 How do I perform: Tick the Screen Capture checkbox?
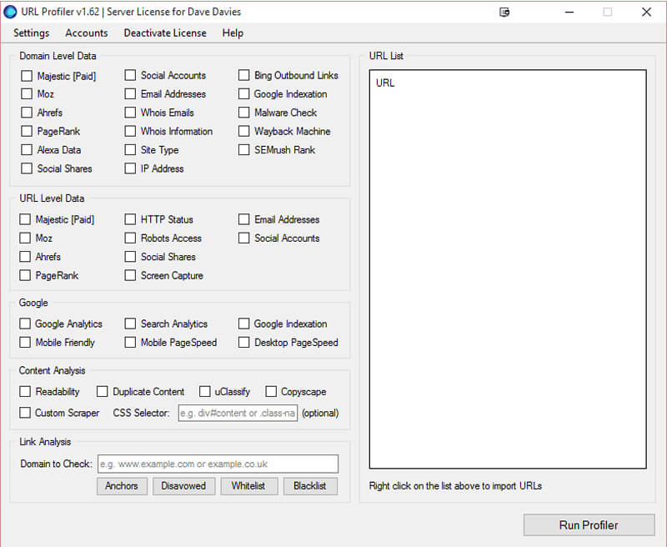[x=130, y=276]
